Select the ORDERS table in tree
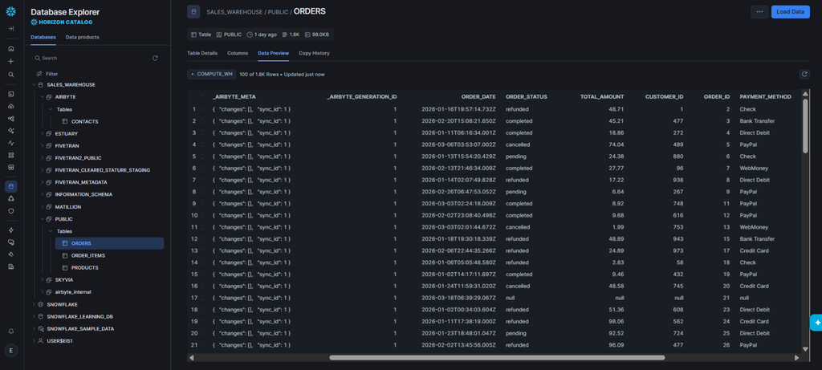822x370 pixels. (109, 243)
